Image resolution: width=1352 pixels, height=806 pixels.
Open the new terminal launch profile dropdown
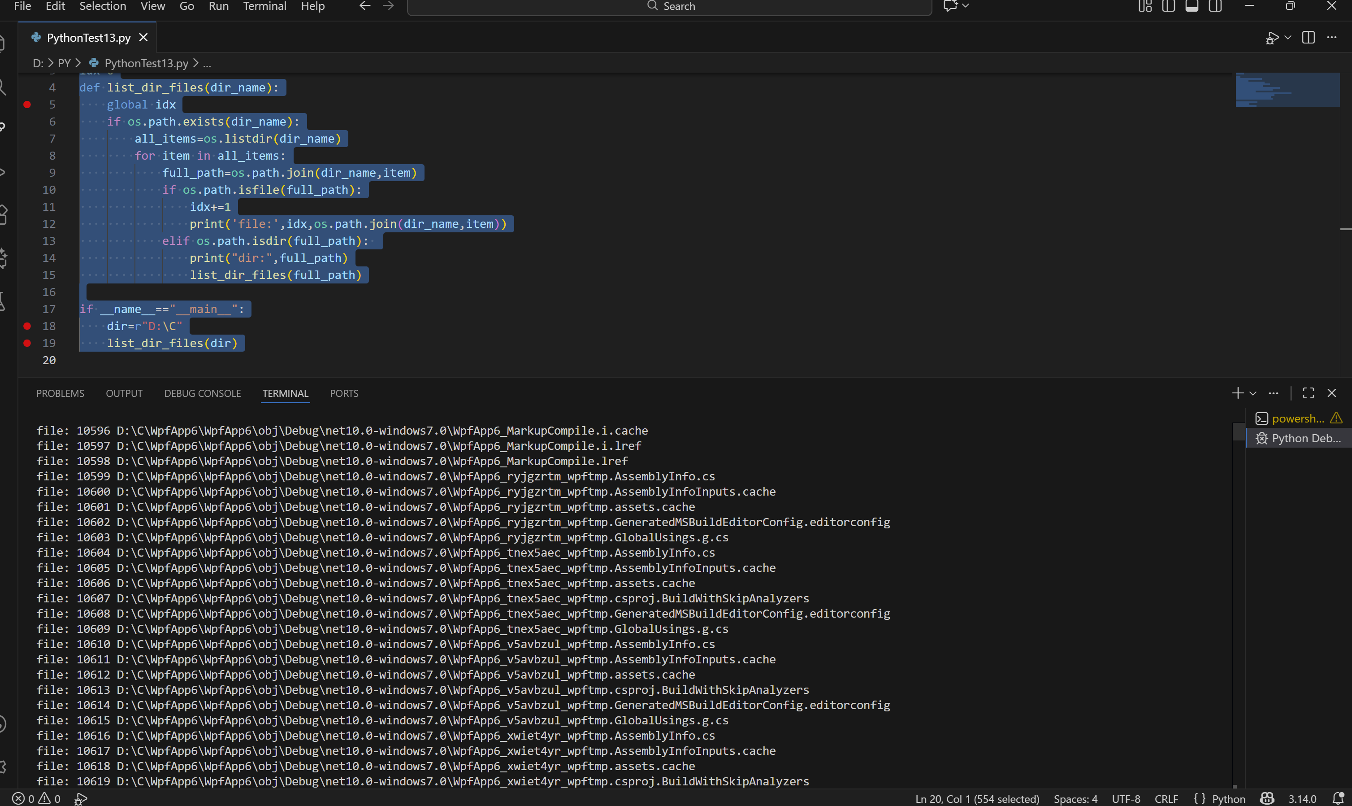pos(1252,393)
